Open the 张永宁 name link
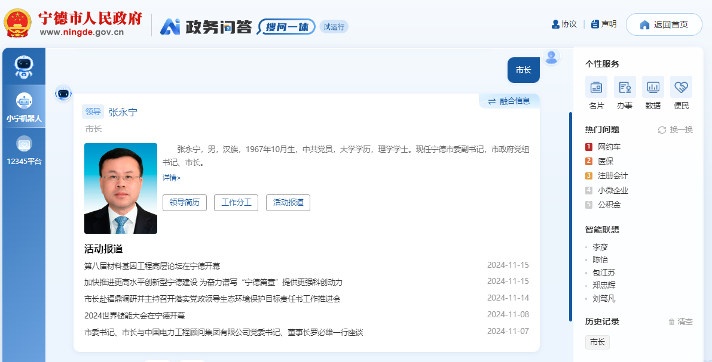The height and width of the screenshot is (362, 712). pos(123,112)
